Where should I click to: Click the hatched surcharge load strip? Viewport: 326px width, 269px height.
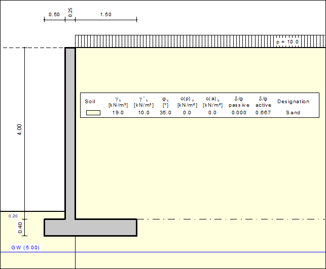pos(172,41)
